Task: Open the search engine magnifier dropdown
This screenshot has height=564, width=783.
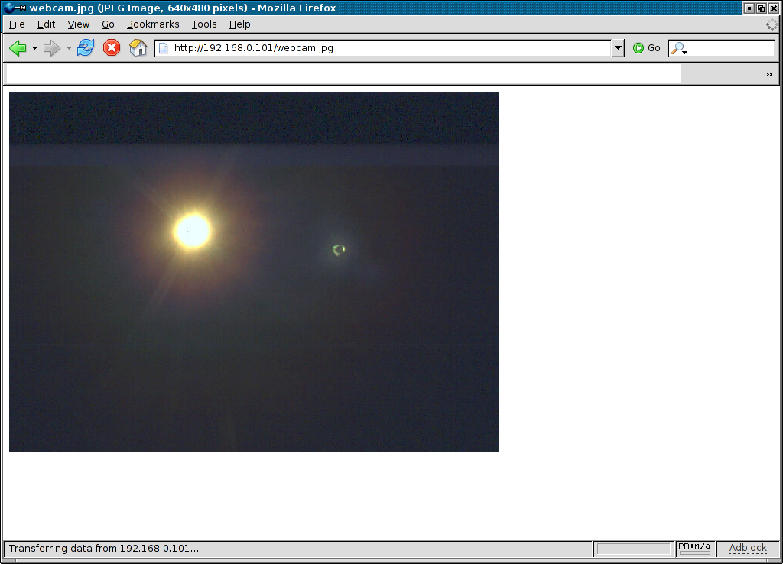Action: pos(679,48)
